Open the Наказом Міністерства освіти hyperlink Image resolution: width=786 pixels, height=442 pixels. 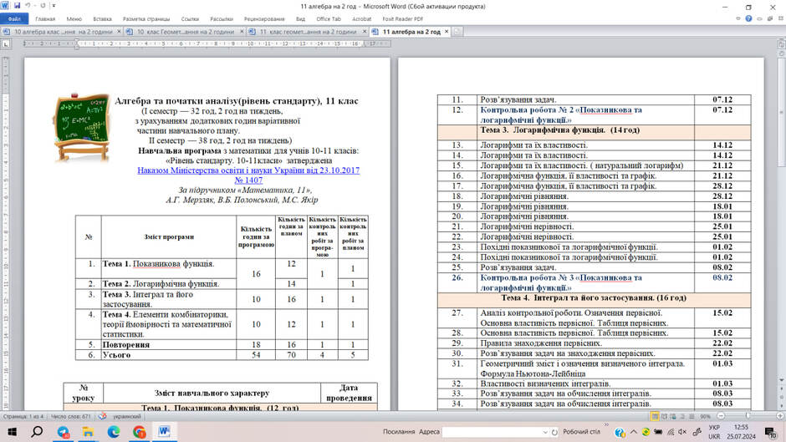[x=248, y=175]
